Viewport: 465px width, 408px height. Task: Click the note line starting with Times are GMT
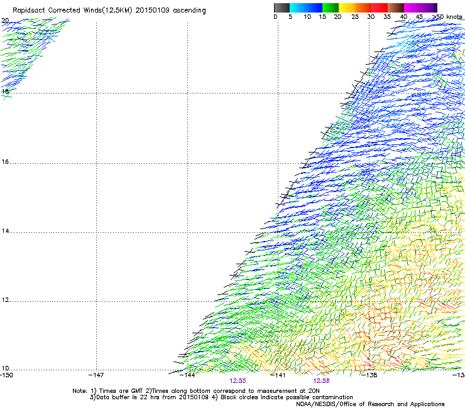click(x=196, y=391)
